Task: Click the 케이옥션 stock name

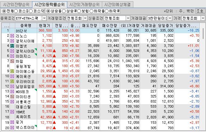Action: [x=23, y=76]
